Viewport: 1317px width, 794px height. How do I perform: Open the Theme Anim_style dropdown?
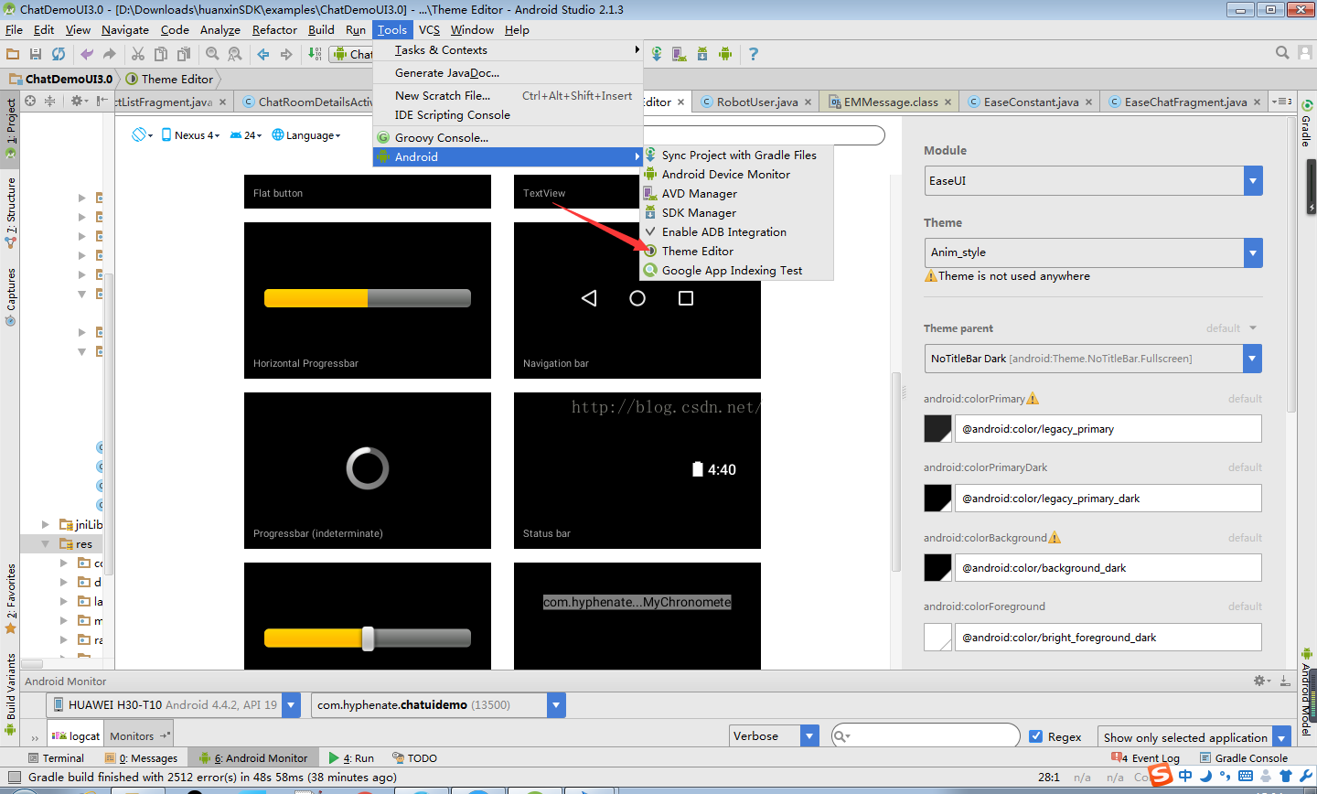click(1094, 252)
